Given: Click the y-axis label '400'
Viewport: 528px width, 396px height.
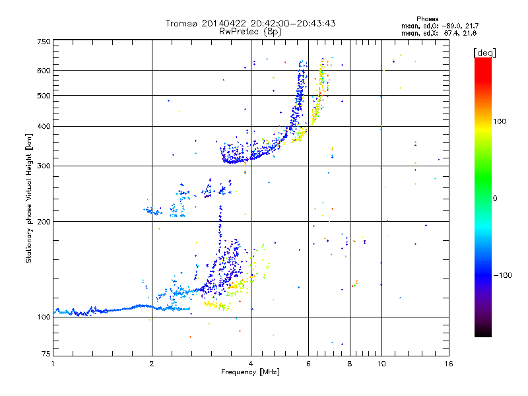Looking at the screenshot, I should click(44, 127).
